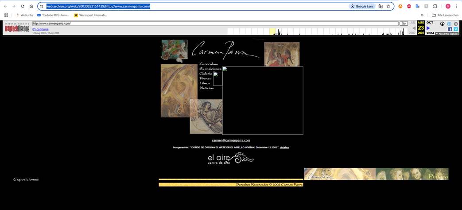Open Chrome three-dot menu

(456, 6)
